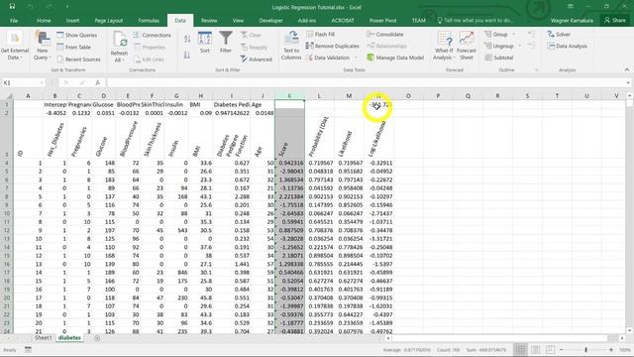Sort A to Z ascending
Image resolution: width=634 pixels, height=357 pixels.
click(x=187, y=39)
